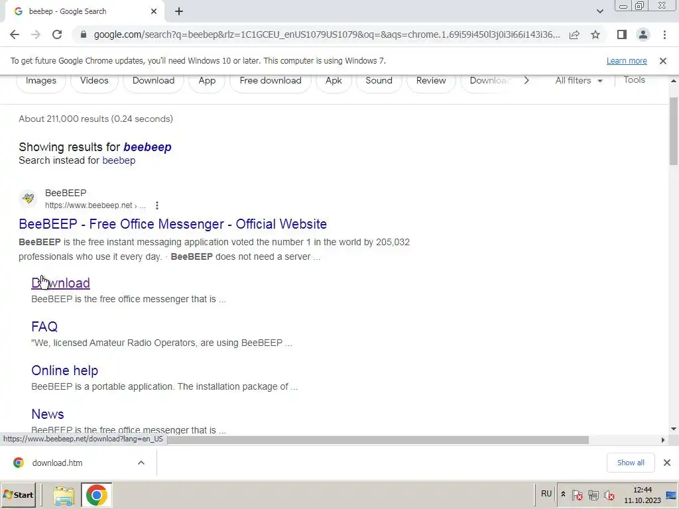
Task: Open the All filters dropdown
Action: pos(578,80)
